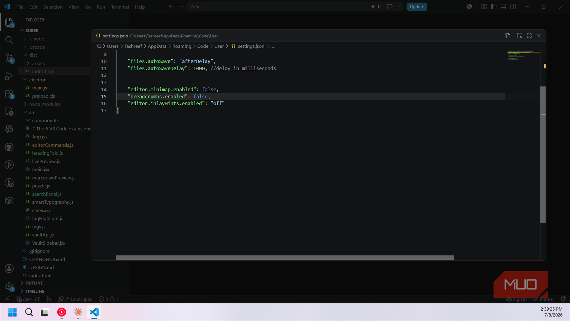Click the Prettier status bar item

pyautogui.click(x=543, y=299)
